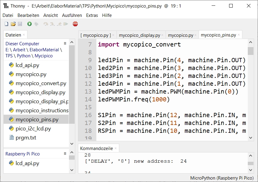Select mycopico_convert.py in file list
Screen dimensions: 258x182
pos(41,83)
